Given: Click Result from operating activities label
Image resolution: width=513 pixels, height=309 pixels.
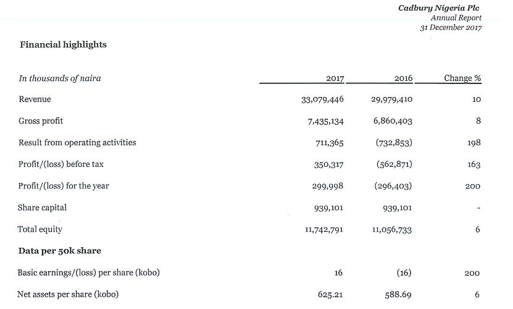Looking at the screenshot, I should pyautogui.click(x=77, y=143).
